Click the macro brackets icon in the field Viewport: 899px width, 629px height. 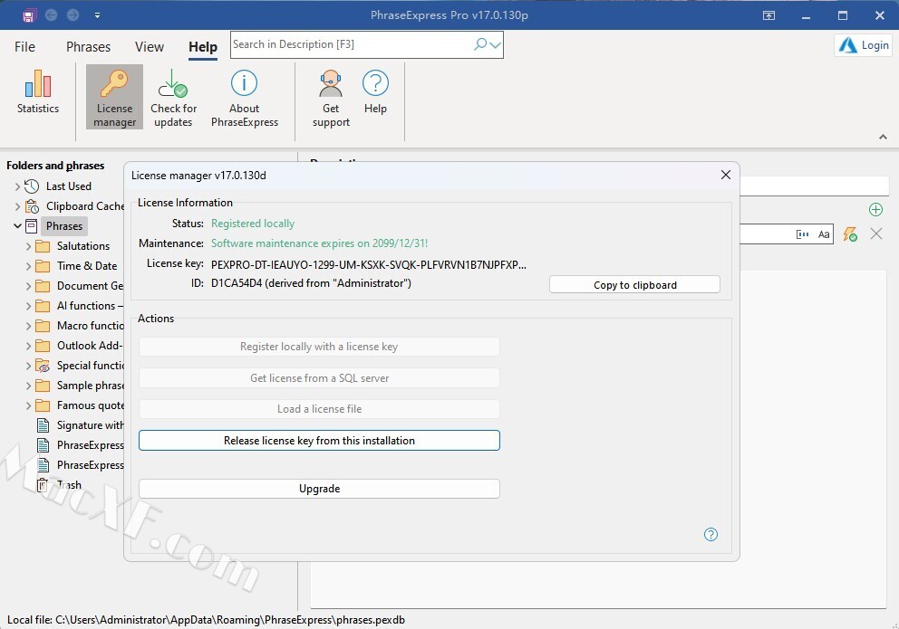click(x=802, y=234)
